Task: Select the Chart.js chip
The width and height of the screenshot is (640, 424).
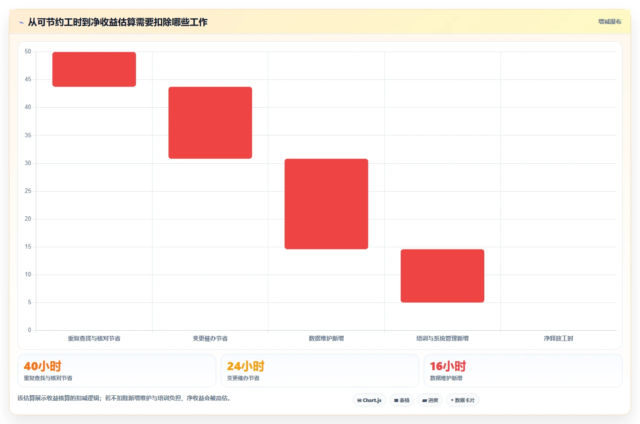Action: coord(369,400)
